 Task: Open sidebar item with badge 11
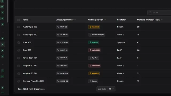[x=3, y=13]
